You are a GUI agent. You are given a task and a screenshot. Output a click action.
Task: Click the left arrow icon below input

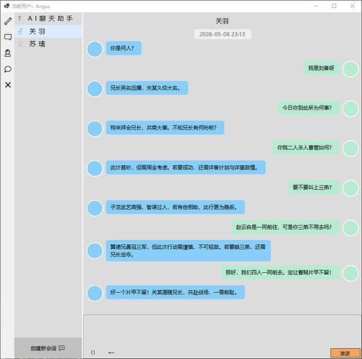coord(111,353)
